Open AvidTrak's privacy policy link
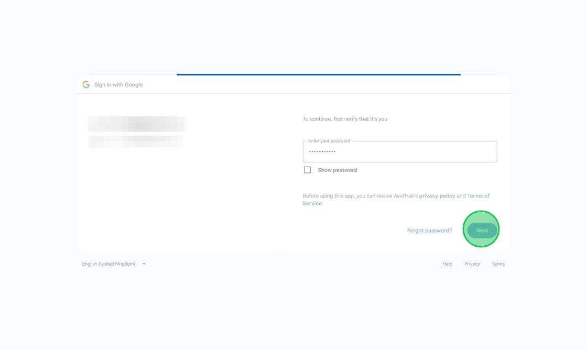This screenshot has height=350, width=587. point(437,196)
